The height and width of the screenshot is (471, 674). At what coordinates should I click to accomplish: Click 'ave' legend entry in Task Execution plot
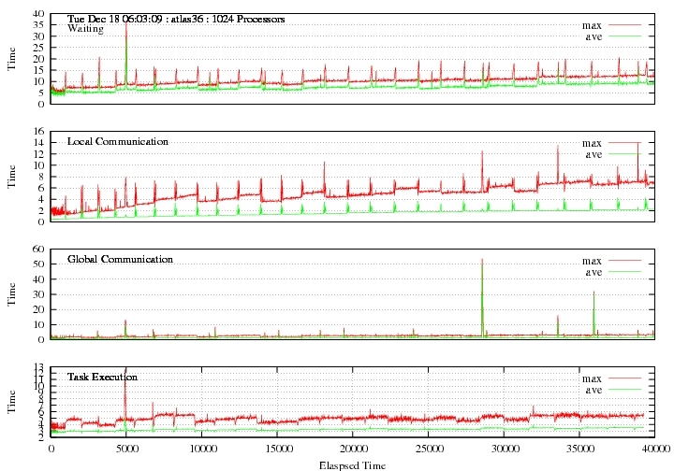point(592,390)
